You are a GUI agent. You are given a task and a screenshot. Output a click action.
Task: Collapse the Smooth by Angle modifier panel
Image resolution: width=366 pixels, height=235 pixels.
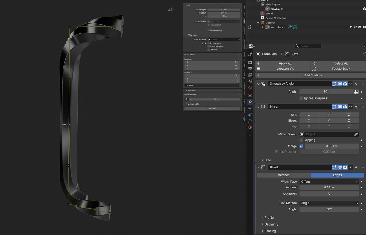[x=259, y=84]
